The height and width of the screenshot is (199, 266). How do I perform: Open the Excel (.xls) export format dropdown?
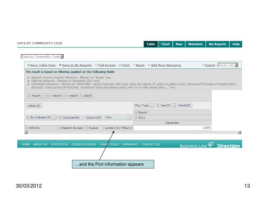coord(236,65)
